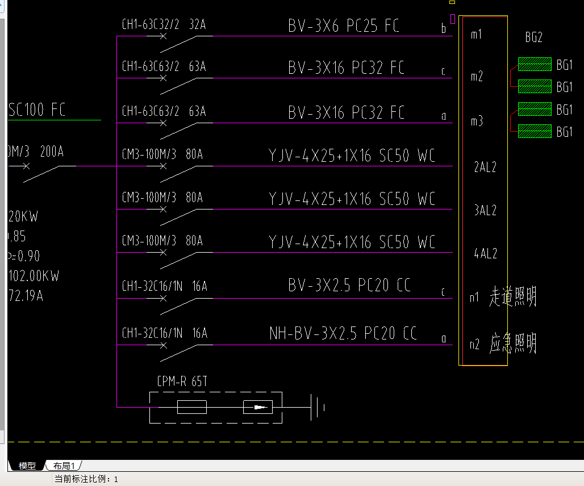
Task: Select the 3AL2 panel designation
Action: pyautogui.click(x=485, y=210)
